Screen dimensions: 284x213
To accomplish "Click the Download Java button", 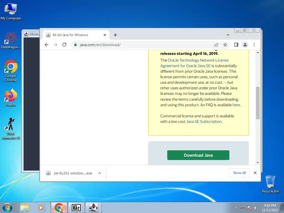I will click(198, 155).
